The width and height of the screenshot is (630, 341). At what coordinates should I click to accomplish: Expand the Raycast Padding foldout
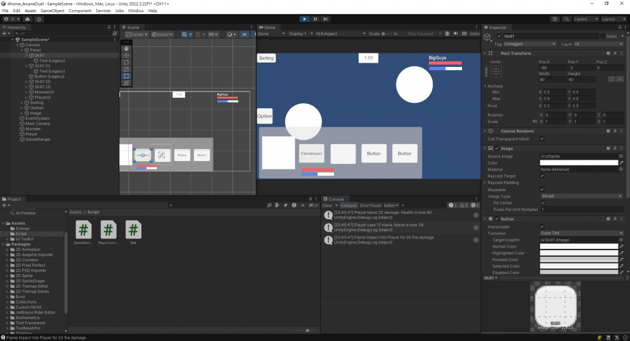pyautogui.click(x=485, y=182)
